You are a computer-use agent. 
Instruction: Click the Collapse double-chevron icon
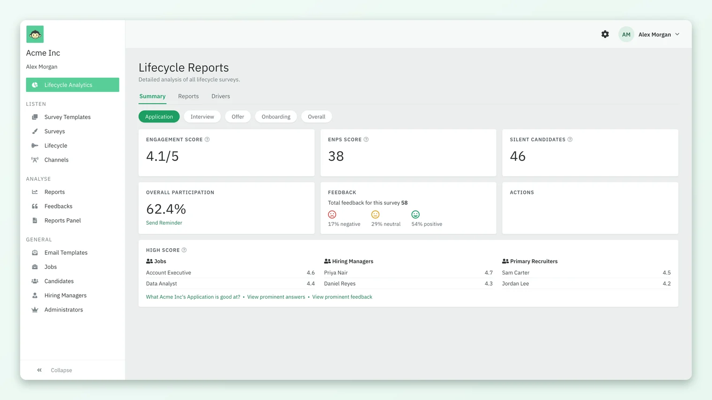click(39, 370)
